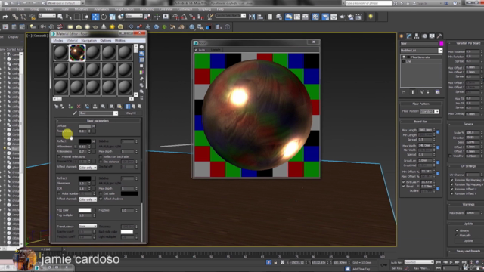Click the Select and Link chain icon
This screenshot has height=272, width=484.
pos(15,17)
